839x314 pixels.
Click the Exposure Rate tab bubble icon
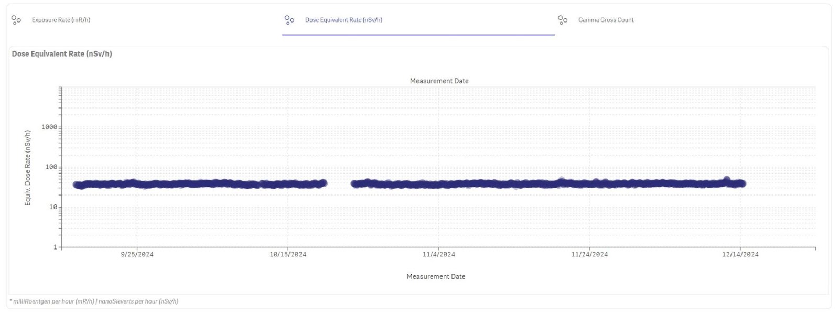[16, 20]
